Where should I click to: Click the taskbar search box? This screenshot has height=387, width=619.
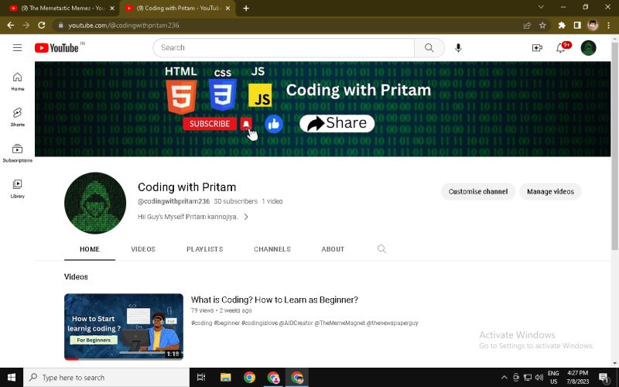click(107, 378)
